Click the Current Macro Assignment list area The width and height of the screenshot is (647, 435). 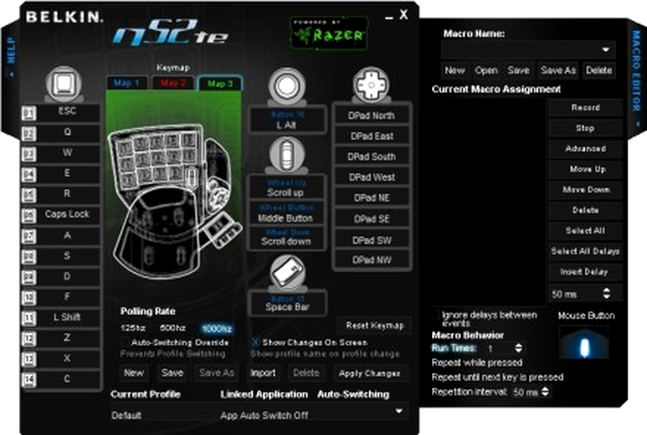pos(488,202)
